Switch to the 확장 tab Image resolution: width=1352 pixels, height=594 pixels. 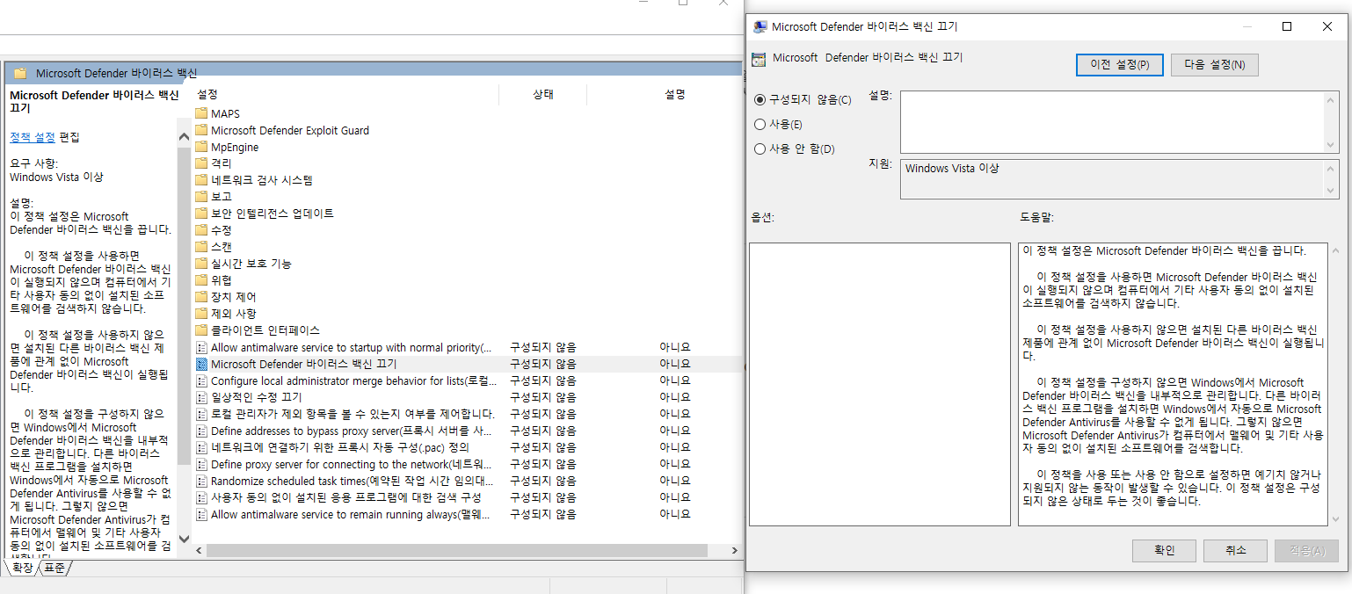pyautogui.click(x=23, y=569)
